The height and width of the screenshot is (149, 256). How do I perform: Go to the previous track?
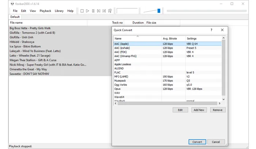[99, 11]
